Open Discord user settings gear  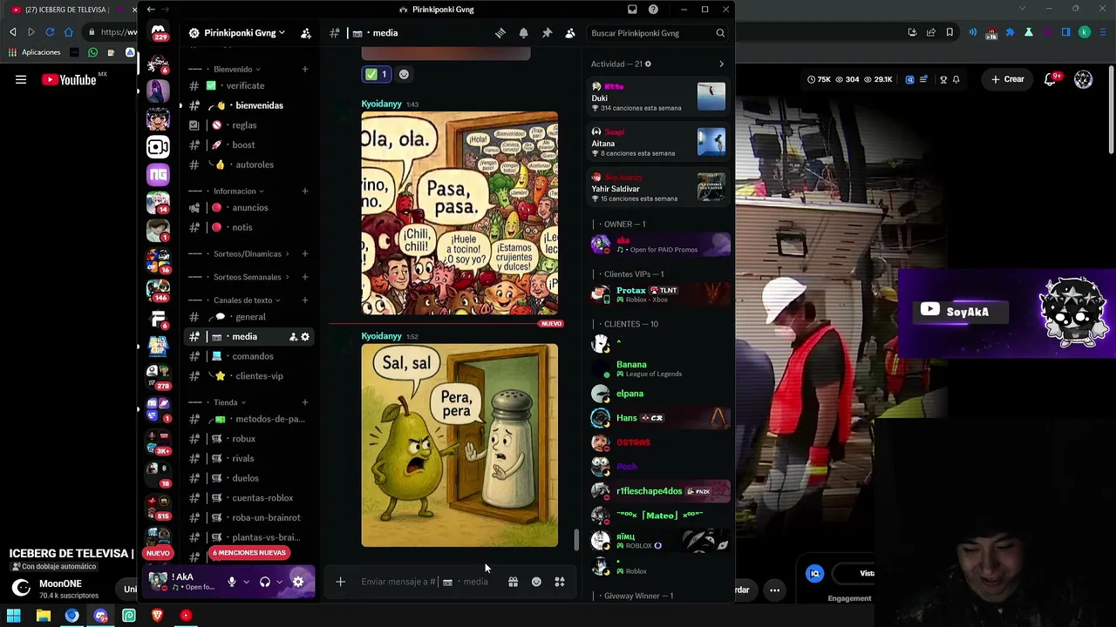tap(298, 582)
